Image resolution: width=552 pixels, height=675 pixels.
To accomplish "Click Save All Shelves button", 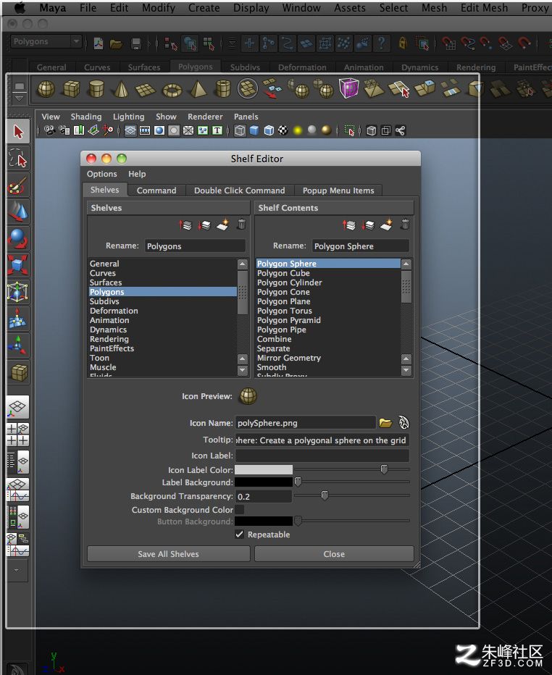I will (x=168, y=554).
